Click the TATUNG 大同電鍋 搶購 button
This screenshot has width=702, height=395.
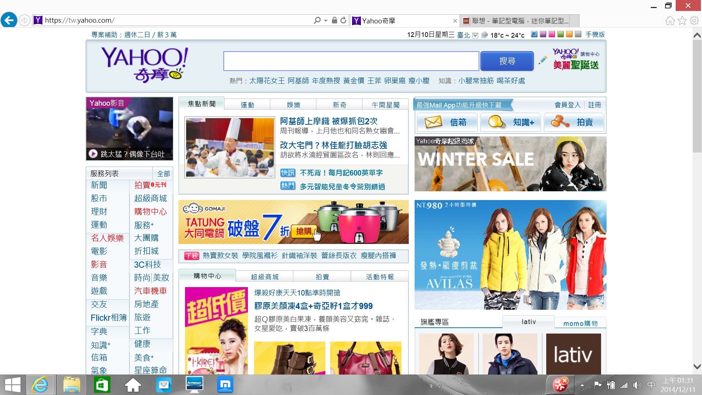[x=304, y=231]
